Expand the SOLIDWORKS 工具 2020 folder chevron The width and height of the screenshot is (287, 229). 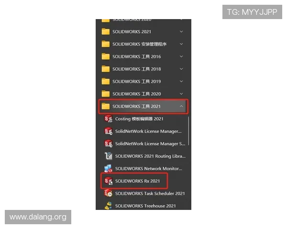181,94
